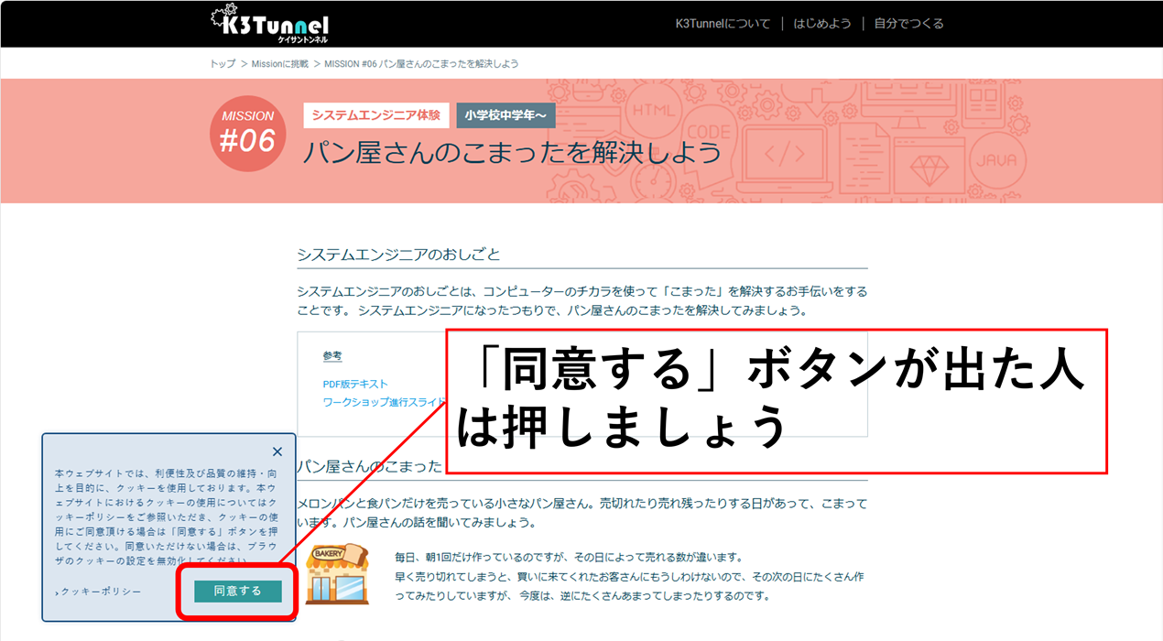
Task: Click the laptop code-brackets icon in banner
Action: pos(784,156)
